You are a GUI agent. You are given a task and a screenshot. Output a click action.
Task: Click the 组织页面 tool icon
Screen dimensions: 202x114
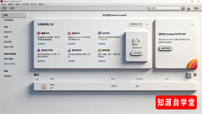coord(99,50)
